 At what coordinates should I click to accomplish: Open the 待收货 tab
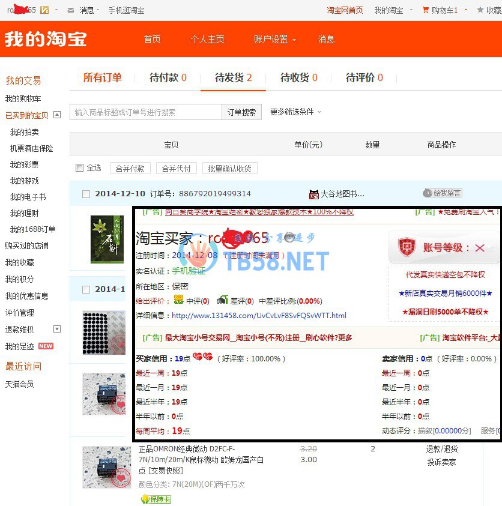[x=299, y=77]
